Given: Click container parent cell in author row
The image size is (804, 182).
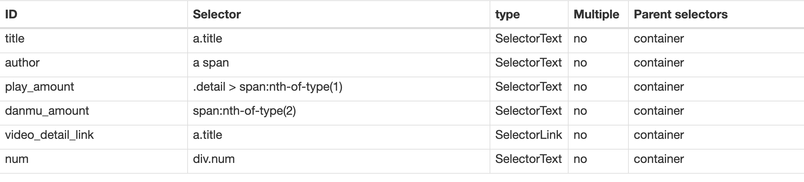Looking at the screenshot, I should 659,63.
